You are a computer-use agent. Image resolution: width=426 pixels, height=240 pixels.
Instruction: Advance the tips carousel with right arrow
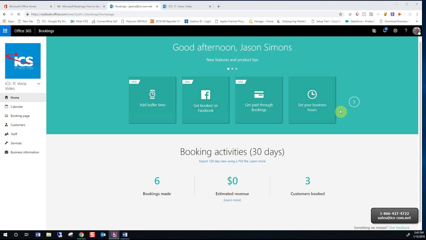tap(354, 102)
